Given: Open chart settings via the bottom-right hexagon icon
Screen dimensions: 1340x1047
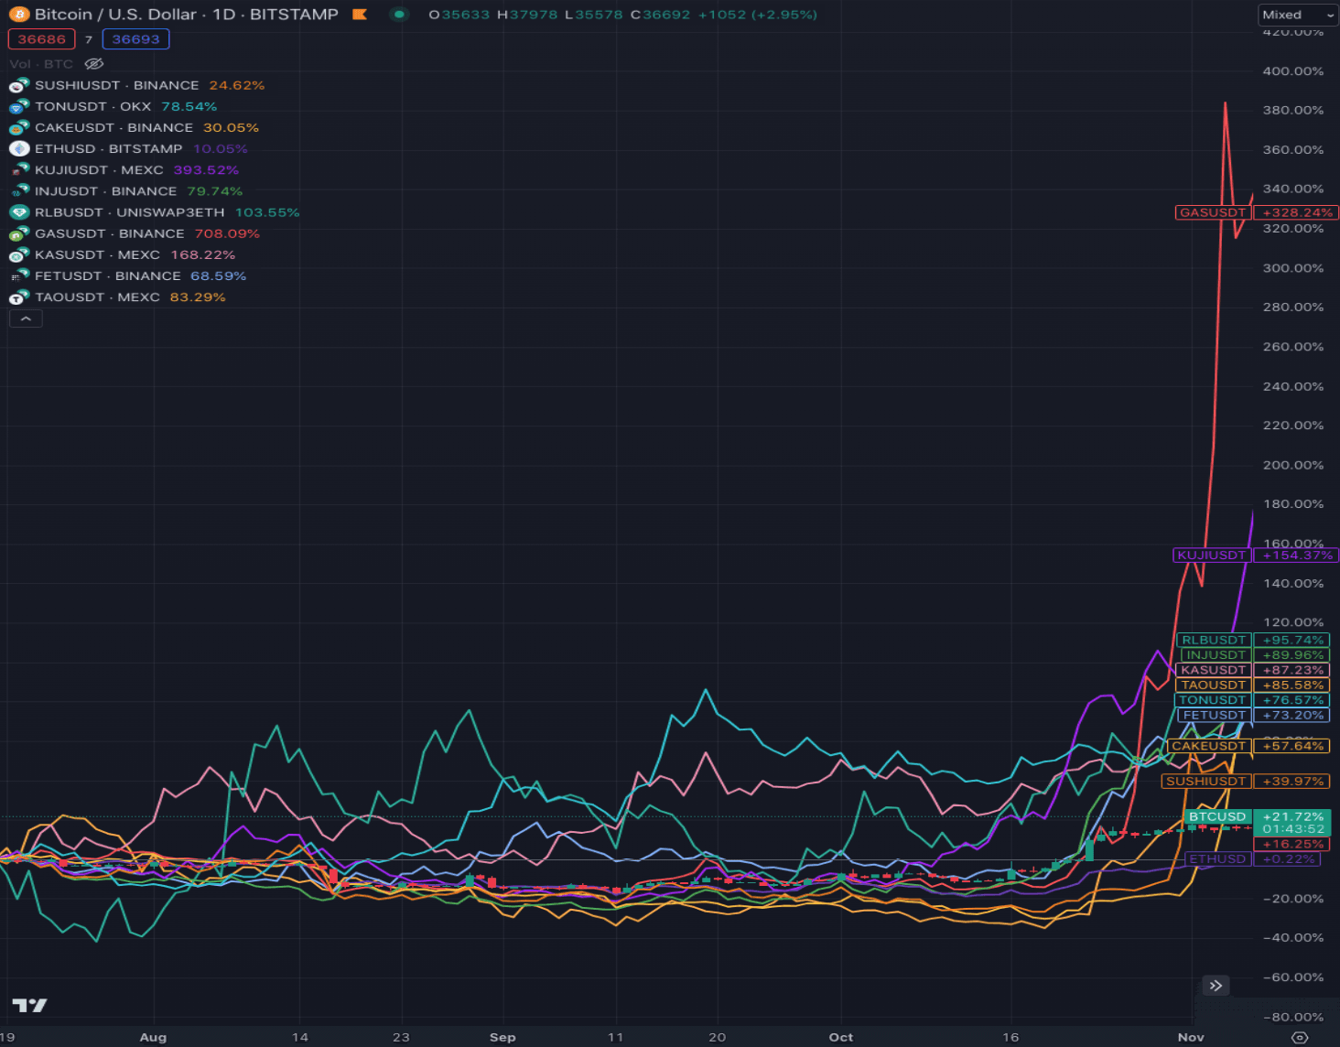Looking at the screenshot, I should 1300,1037.
